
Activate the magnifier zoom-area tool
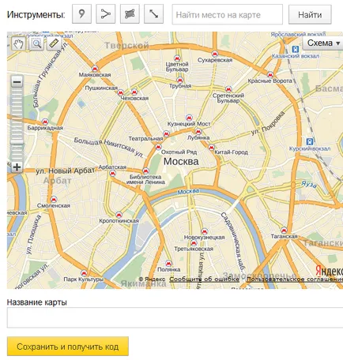tap(36, 43)
